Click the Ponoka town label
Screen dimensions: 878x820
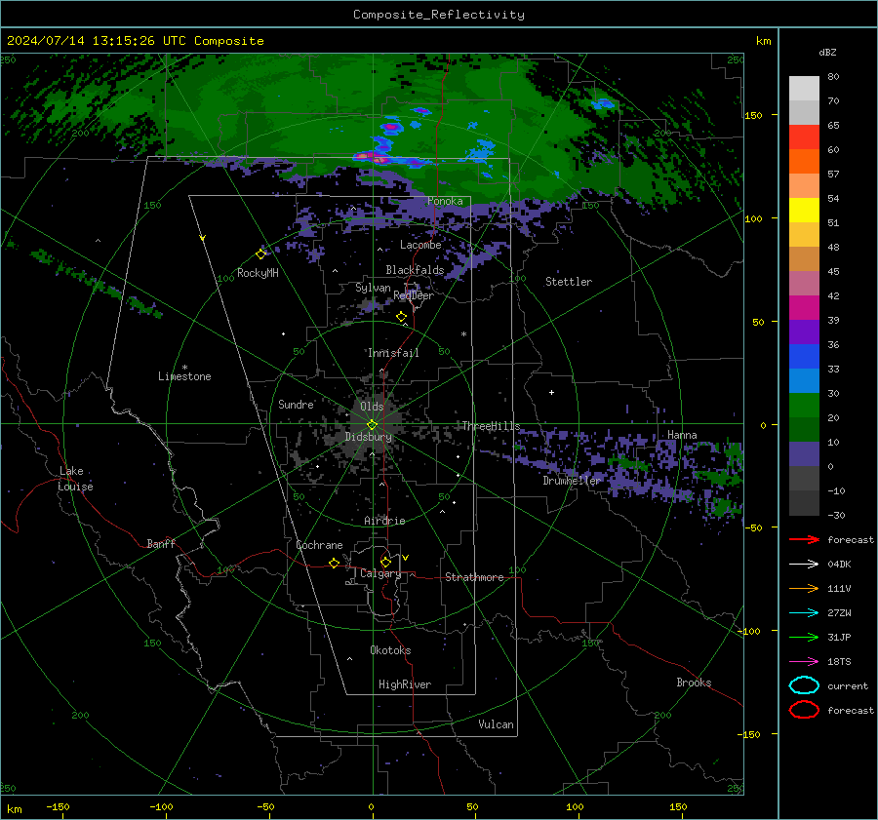click(445, 201)
